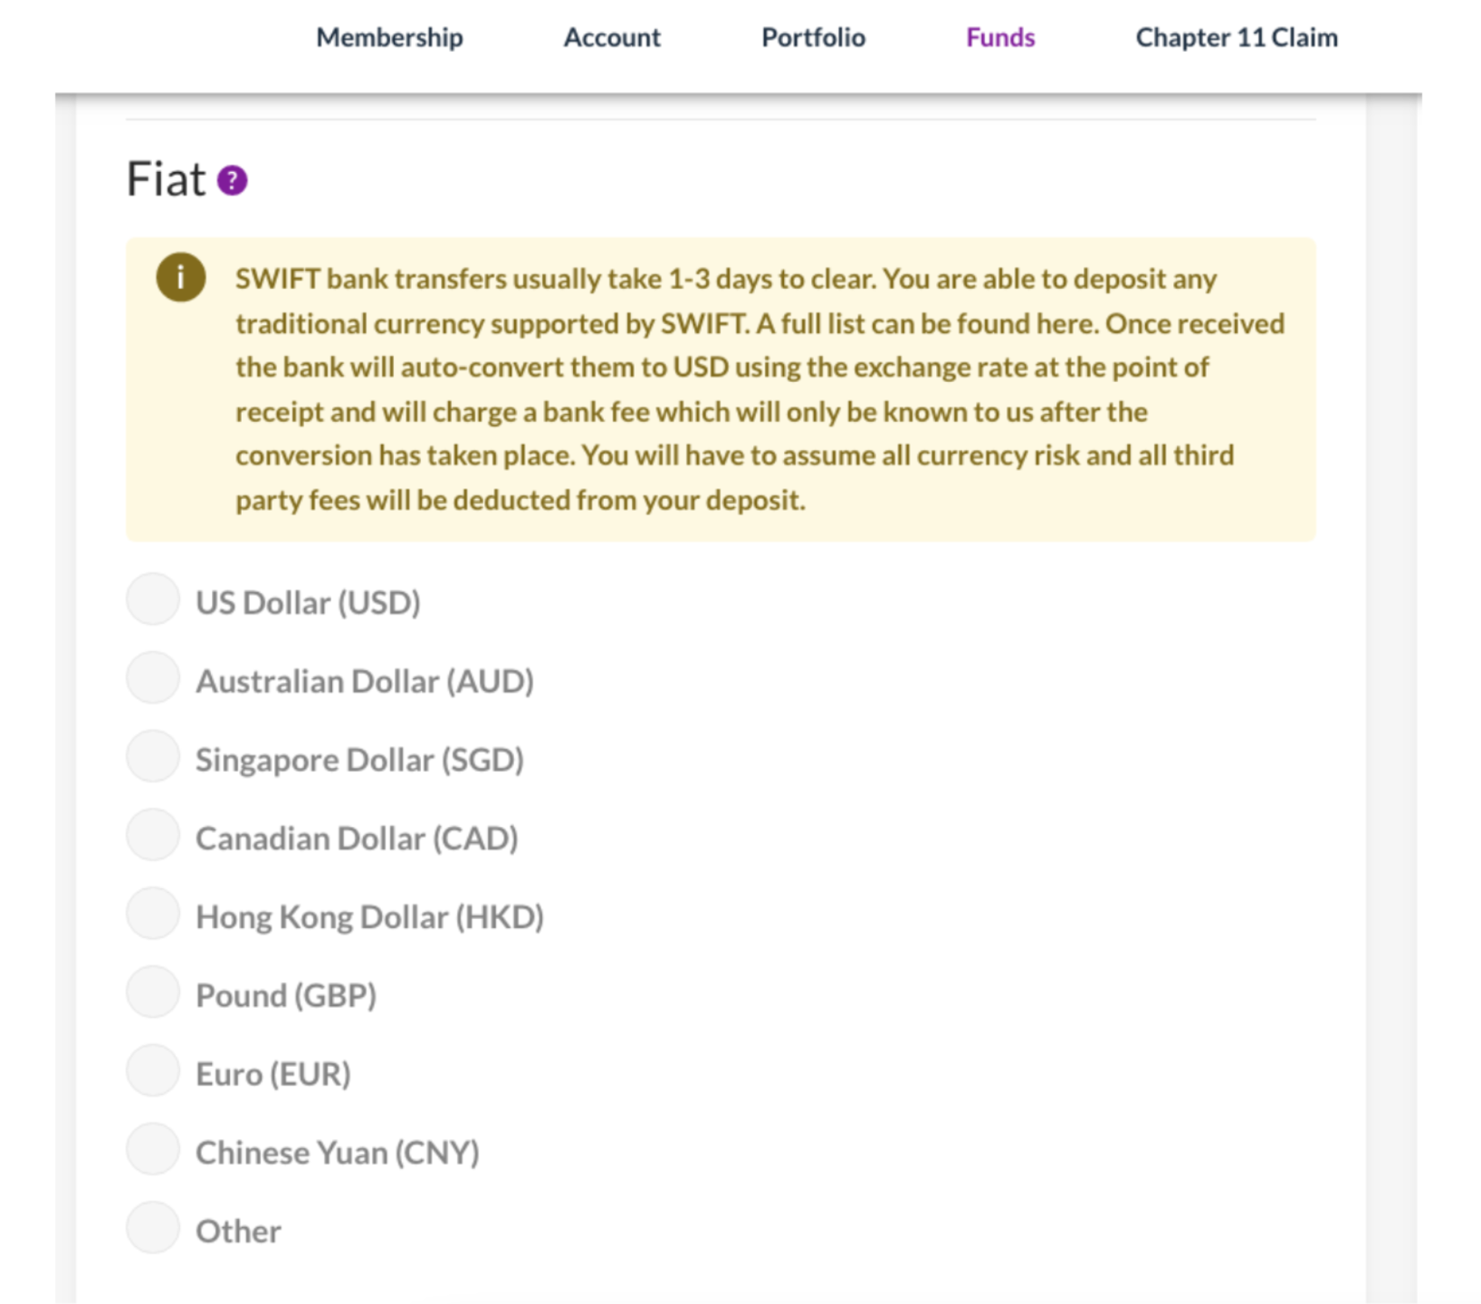
Task: Click the Euro (EUR) label text
Action: [x=273, y=1074]
